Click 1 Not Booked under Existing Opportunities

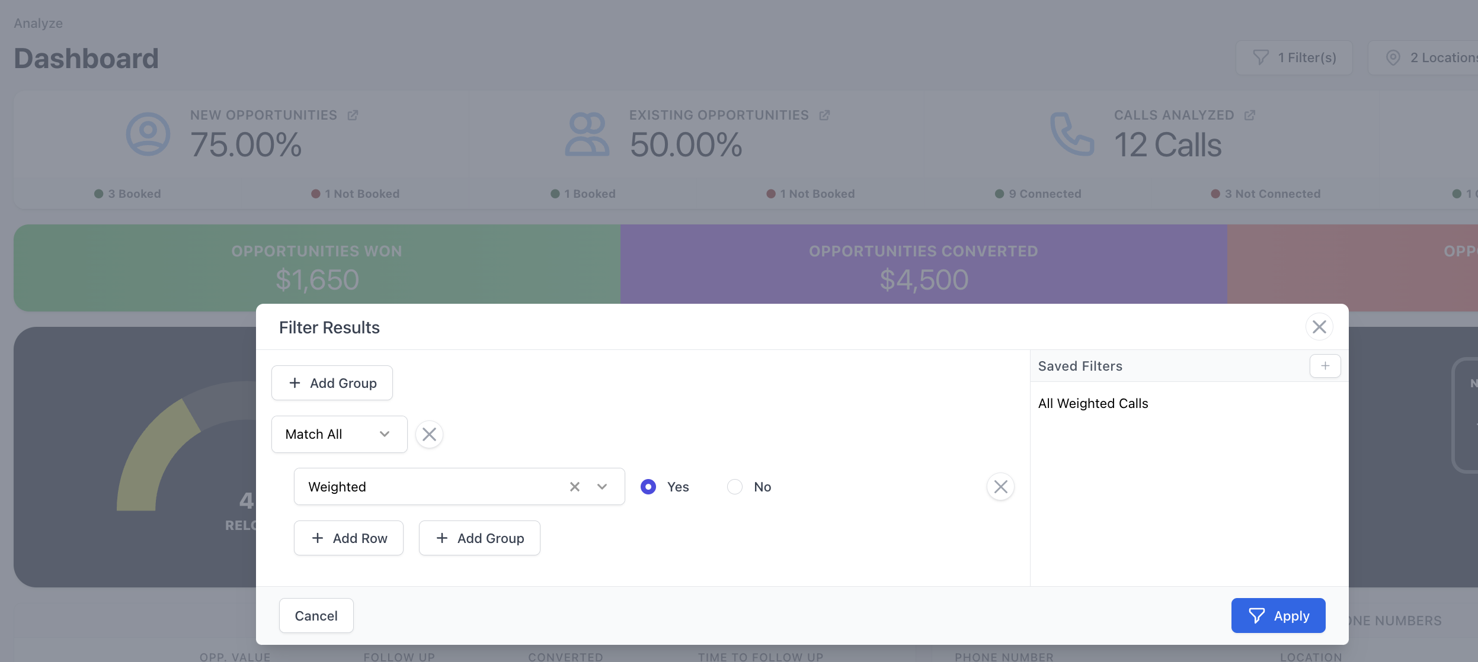(x=811, y=194)
